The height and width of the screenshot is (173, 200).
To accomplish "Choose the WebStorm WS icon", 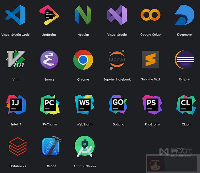I will tap(84, 105).
